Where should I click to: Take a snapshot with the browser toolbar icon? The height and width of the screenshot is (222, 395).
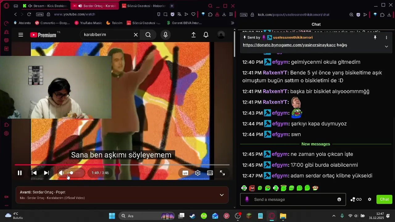pyautogui.click(x=165, y=14)
